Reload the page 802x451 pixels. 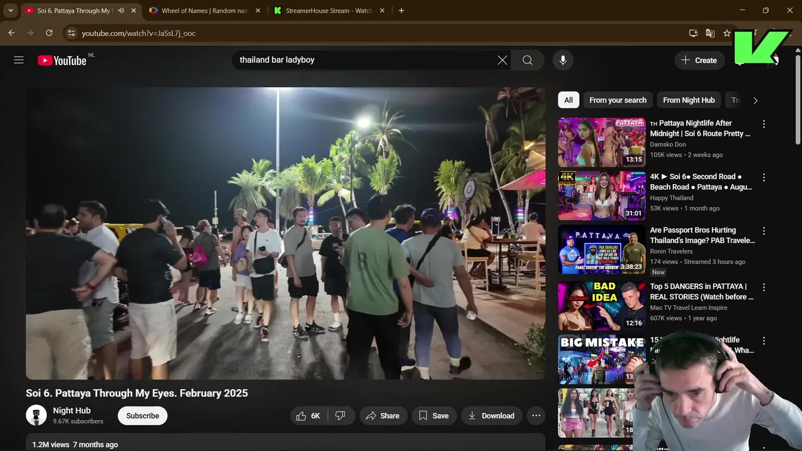coord(49,33)
